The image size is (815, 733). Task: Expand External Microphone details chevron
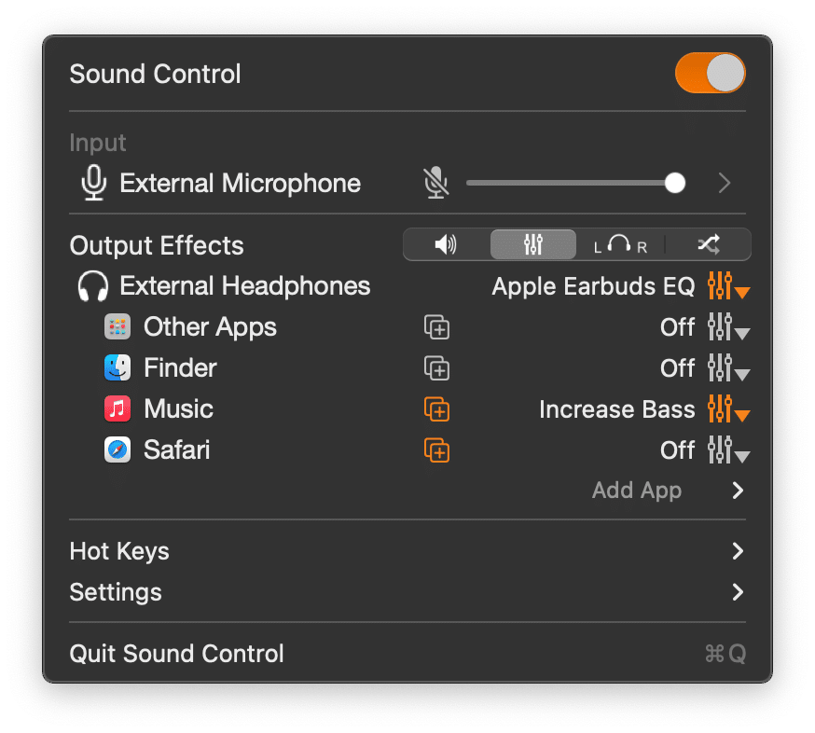(x=725, y=183)
